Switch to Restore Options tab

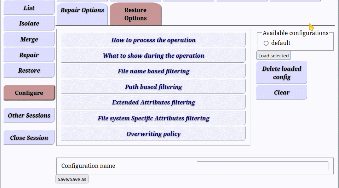pyautogui.click(x=136, y=14)
